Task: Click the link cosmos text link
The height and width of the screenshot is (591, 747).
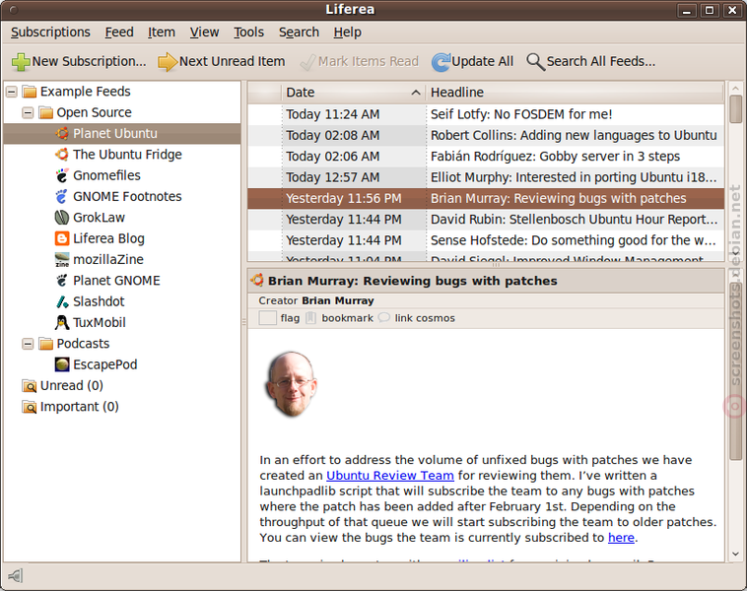Action: click(x=425, y=318)
